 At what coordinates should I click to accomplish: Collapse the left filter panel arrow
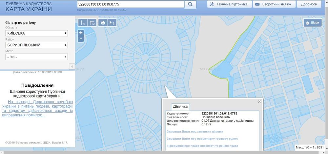click(72, 66)
